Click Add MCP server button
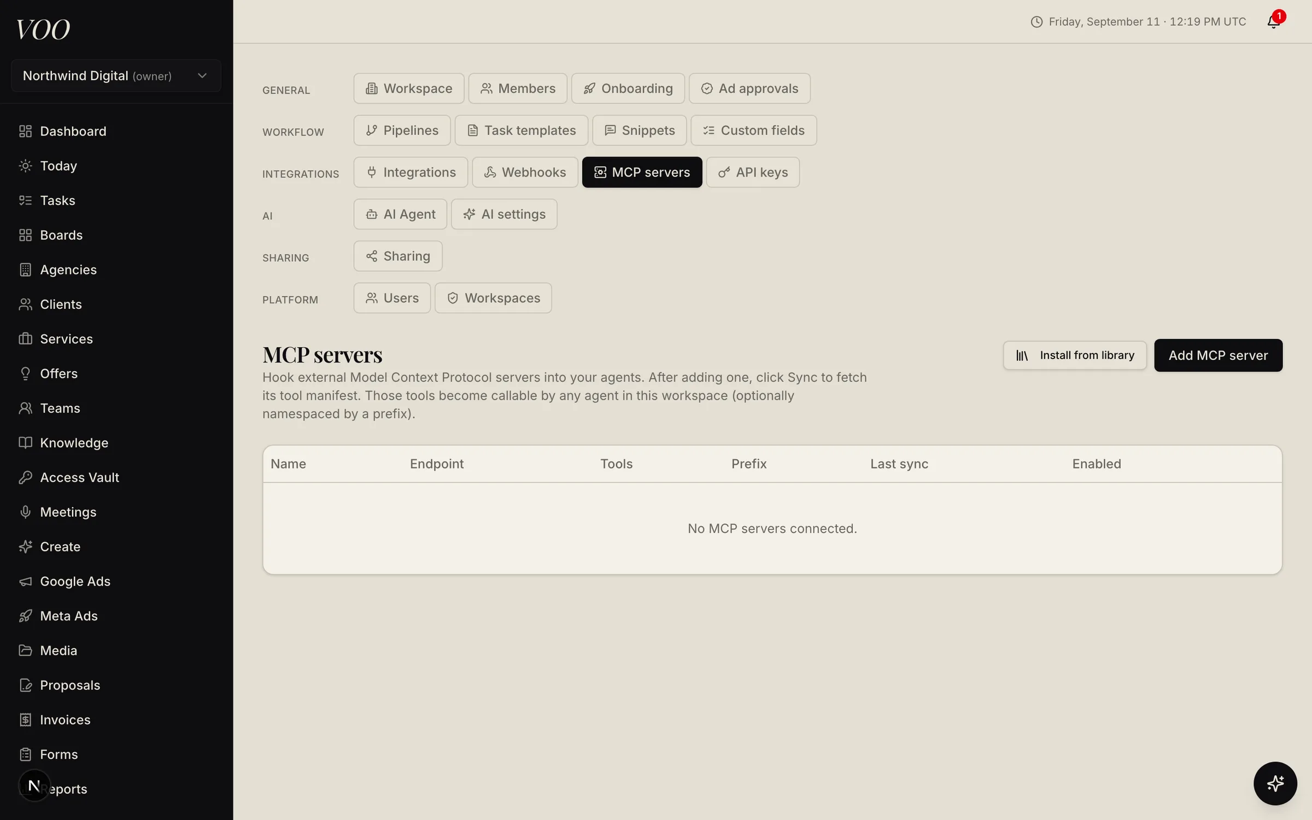 click(1218, 355)
